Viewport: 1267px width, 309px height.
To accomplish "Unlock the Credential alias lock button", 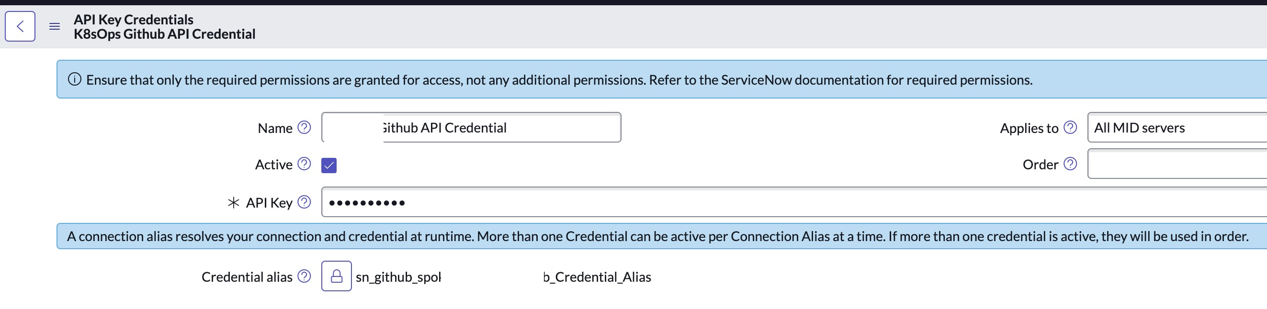I will point(337,276).
